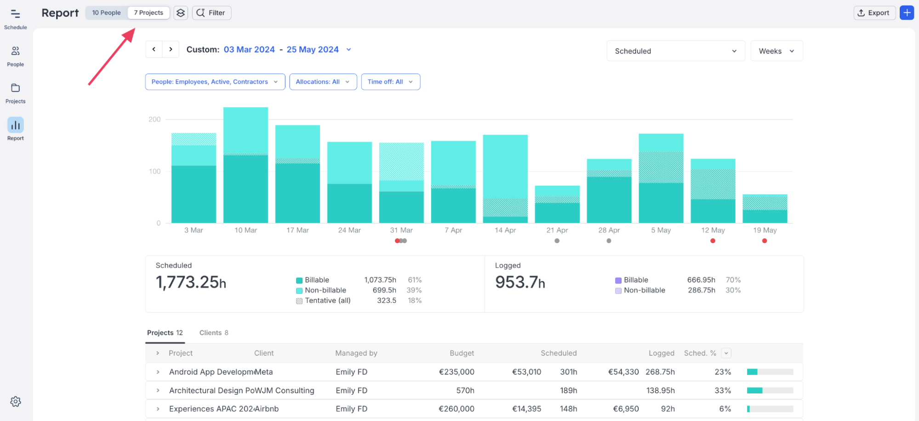Go to previous date range arrow
This screenshot has width=919, height=421.
click(154, 49)
